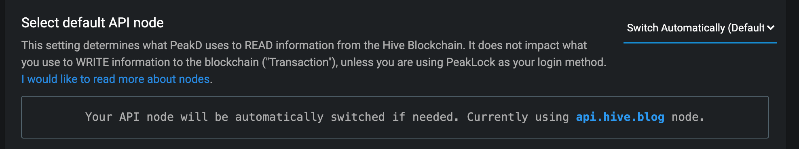799x149 pixels.
Task: Click the api.hive.blog node name
Action: [620, 117]
